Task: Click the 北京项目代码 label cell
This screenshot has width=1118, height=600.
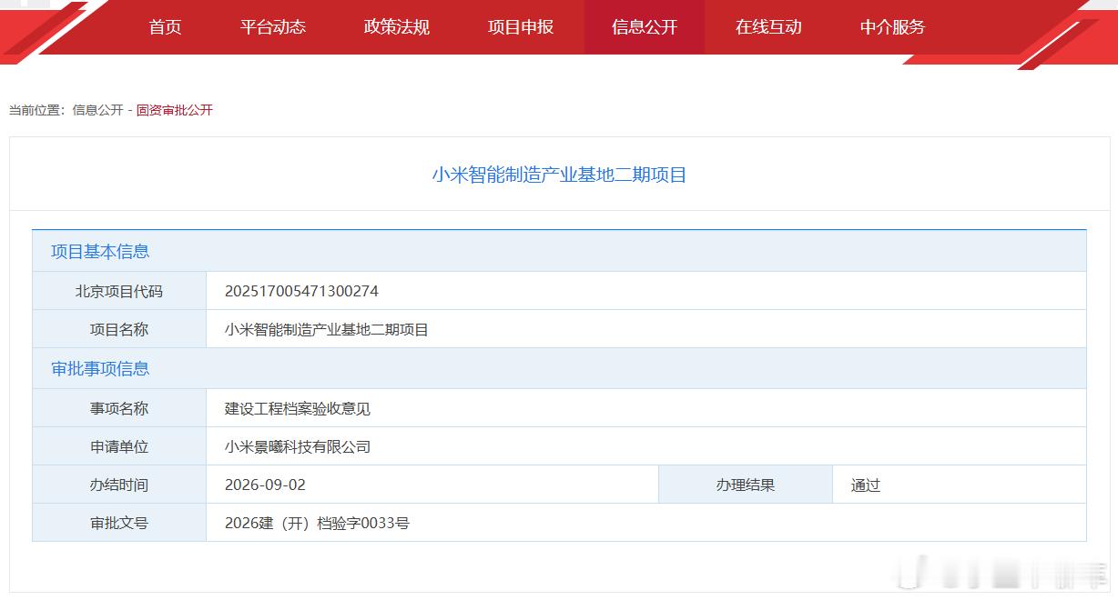Action: click(119, 291)
